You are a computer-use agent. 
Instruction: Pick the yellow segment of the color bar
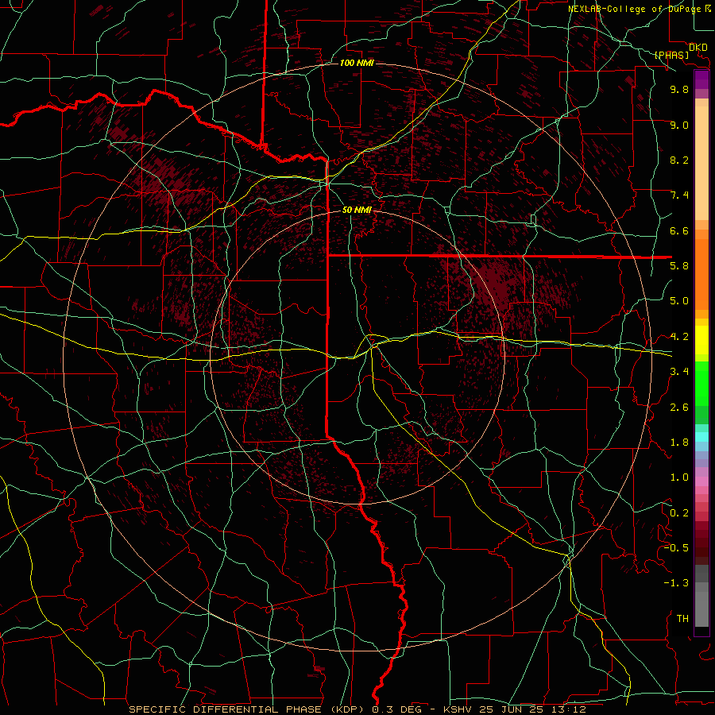pyautogui.click(x=701, y=340)
